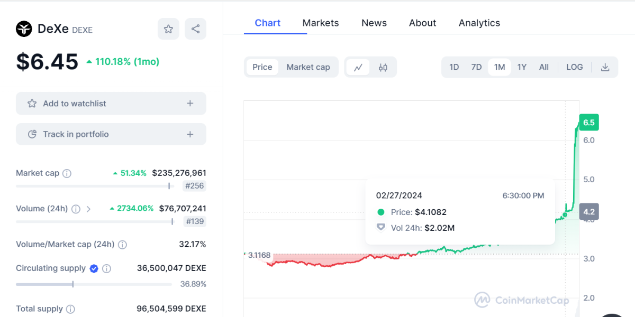Switch to candlestick chart icon

click(x=383, y=67)
